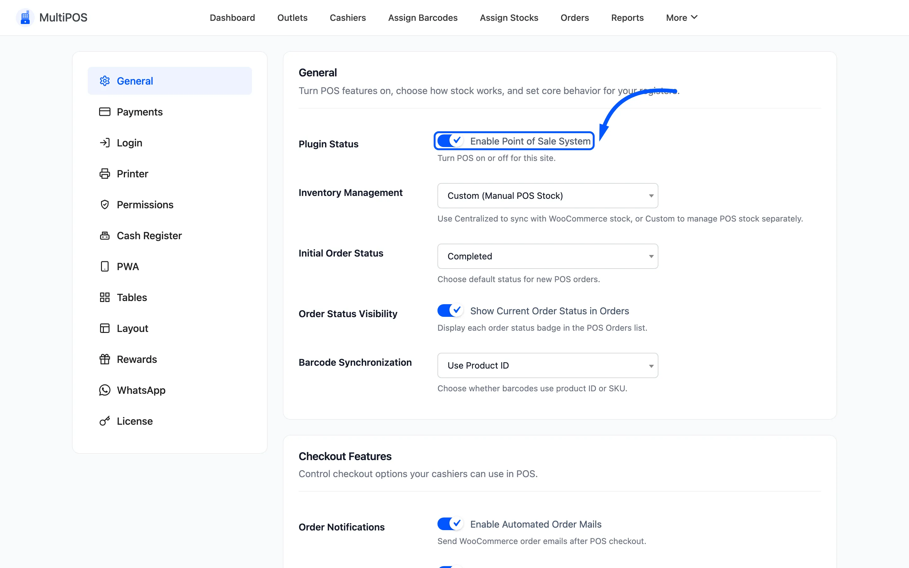This screenshot has width=909, height=568.
Task: Click the Enable Automated Order Mails label
Action: click(x=536, y=524)
